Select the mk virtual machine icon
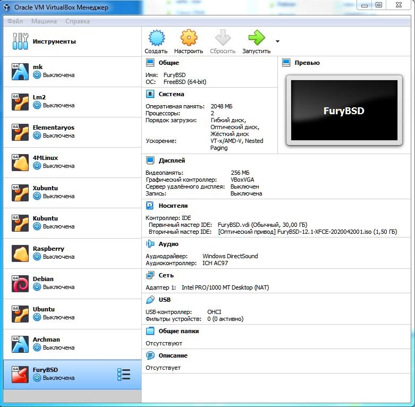415x407 pixels. (20, 71)
